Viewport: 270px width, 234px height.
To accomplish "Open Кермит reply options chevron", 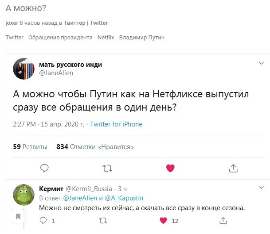I will pyautogui.click(x=261, y=188).
